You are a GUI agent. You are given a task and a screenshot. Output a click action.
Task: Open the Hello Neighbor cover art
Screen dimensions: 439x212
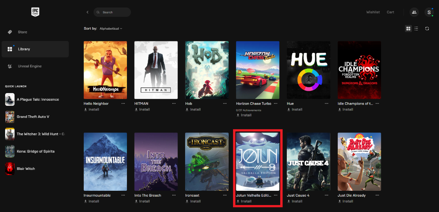(105, 70)
